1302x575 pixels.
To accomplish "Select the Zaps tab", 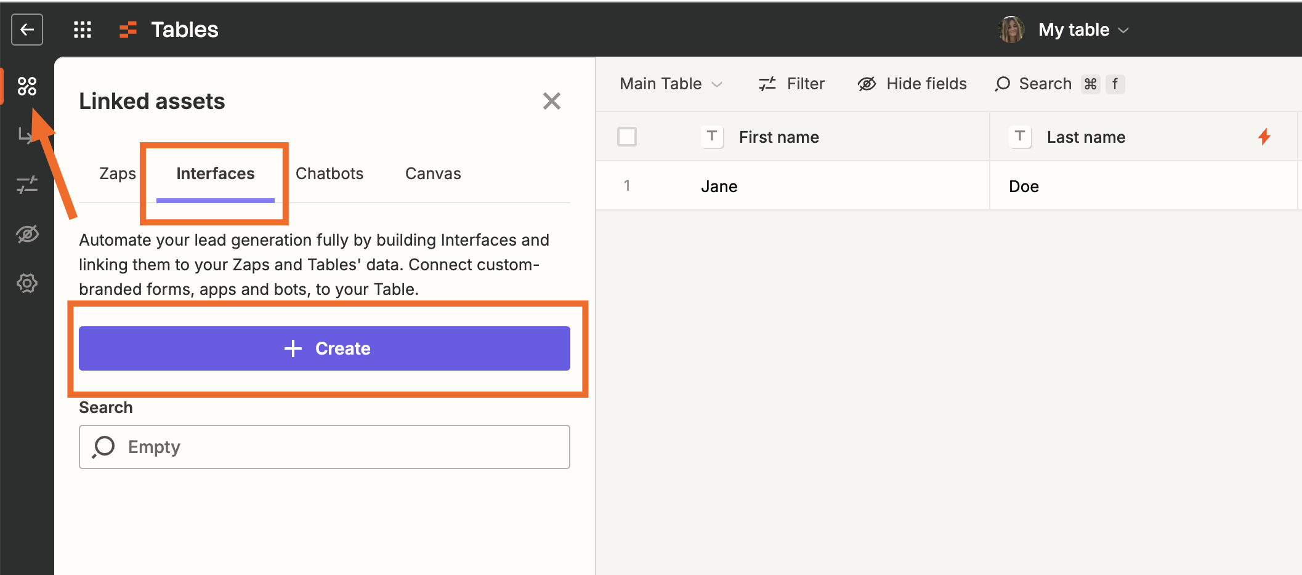I will (x=118, y=174).
